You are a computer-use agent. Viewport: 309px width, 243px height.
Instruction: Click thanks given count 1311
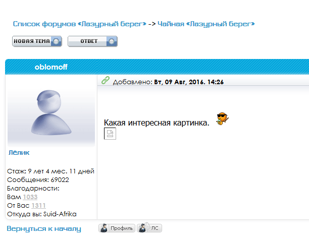(x=38, y=206)
